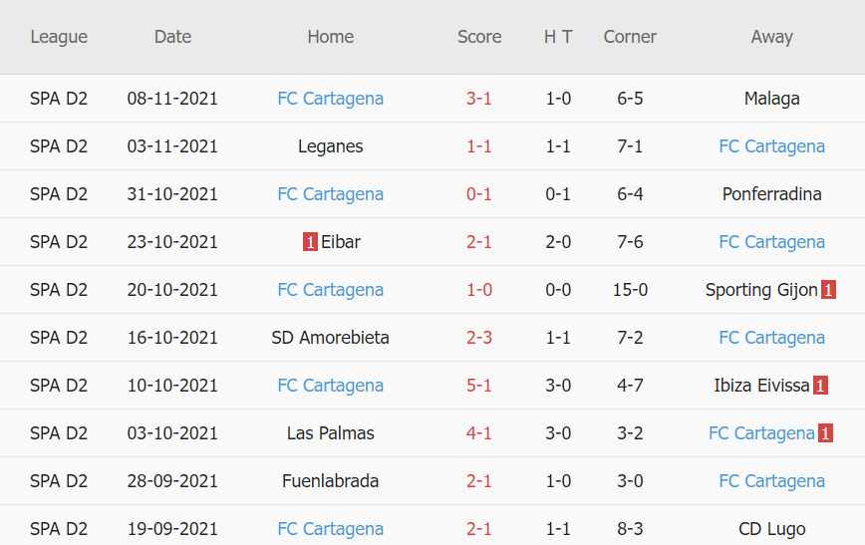This screenshot has width=865, height=545.
Task: Open the 0-1 score against Ponferradina
Action: tap(479, 194)
